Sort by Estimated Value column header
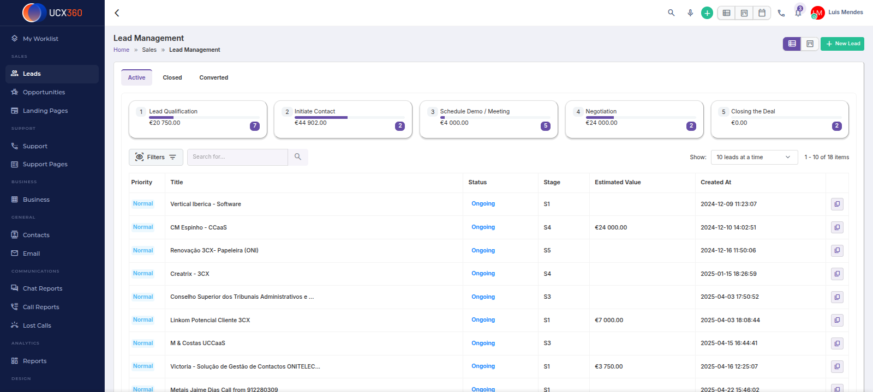Image resolution: width=873 pixels, height=392 pixels. [x=618, y=182]
